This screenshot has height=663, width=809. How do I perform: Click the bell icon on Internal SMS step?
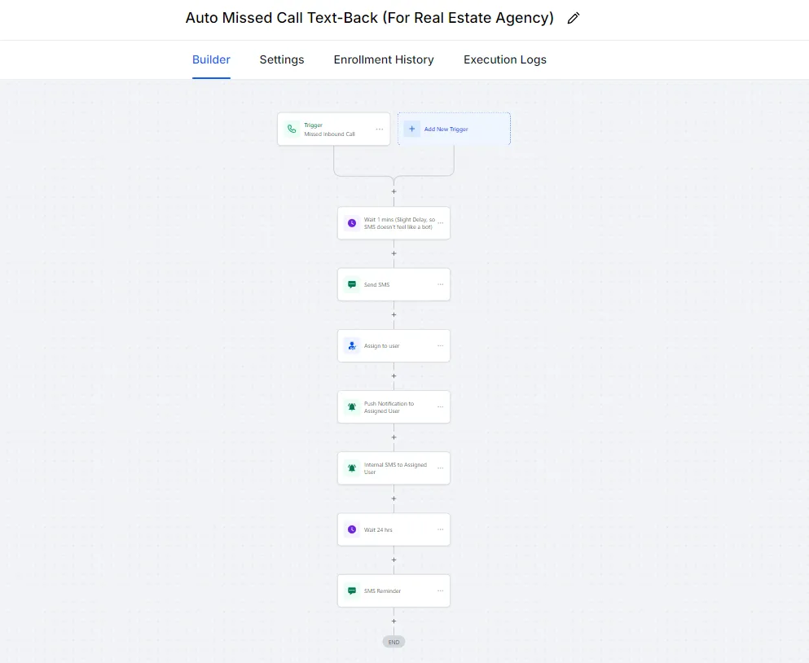pos(352,468)
